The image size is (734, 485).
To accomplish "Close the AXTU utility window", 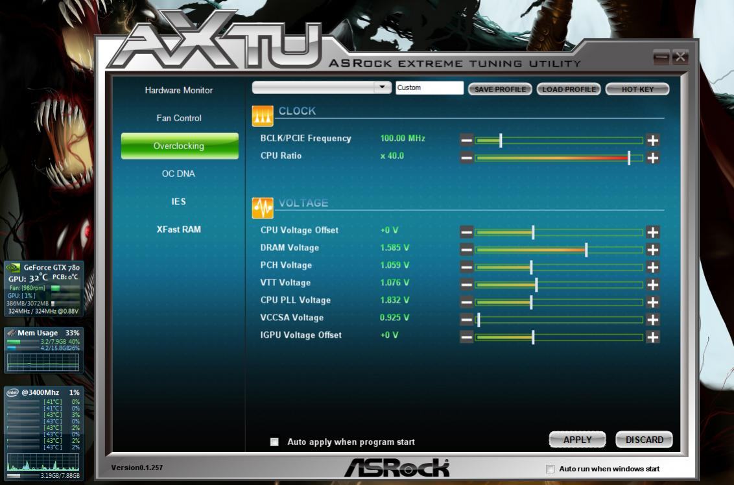I will pyautogui.click(x=680, y=57).
